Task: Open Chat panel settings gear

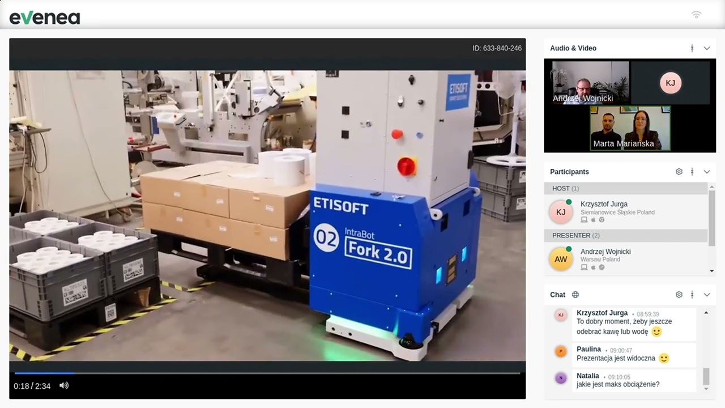Action: (x=679, y=295)
